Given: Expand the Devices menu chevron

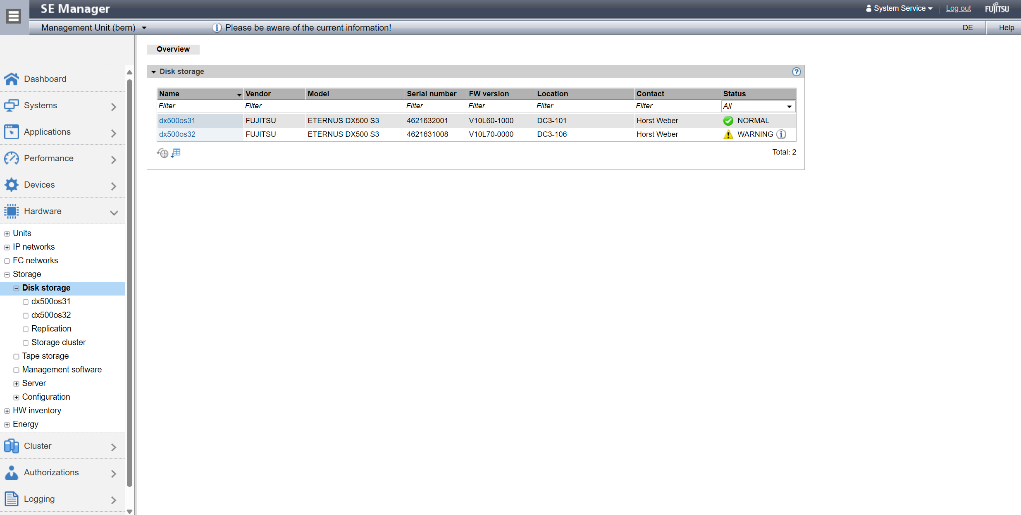Looking at the screenshot, I should pyautogui.click(x=114, y=186).
